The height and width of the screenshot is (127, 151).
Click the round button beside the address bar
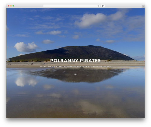pyautogui.click(x=103, y=6)
